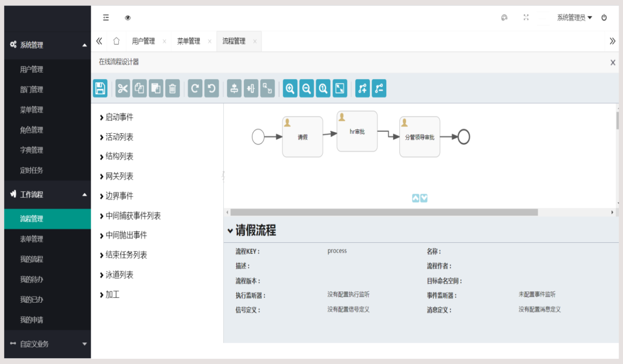Expand the 网关列表 palette group
The image size is (623, 364).
pyautogui.click(x=116, y=176)
